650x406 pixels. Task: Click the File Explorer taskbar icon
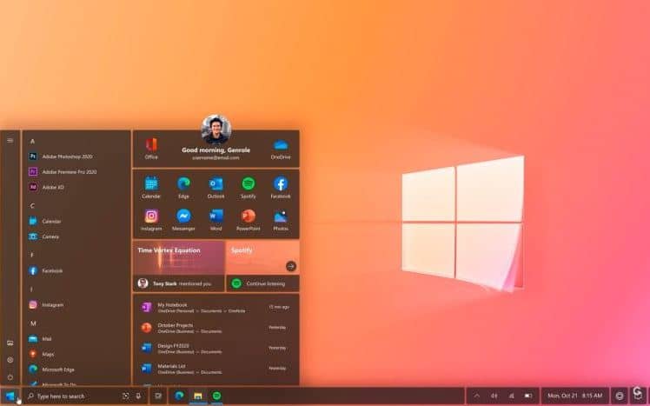tap(198, 396)
